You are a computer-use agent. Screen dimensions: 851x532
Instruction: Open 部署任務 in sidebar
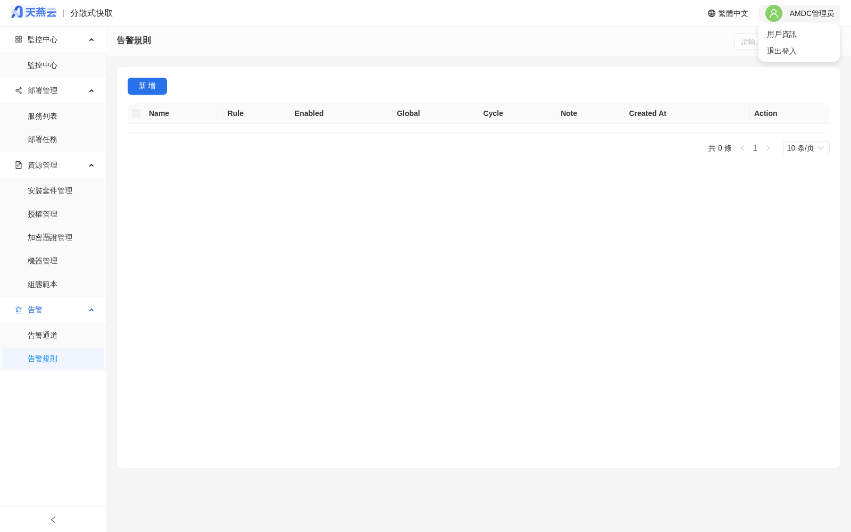pyautogui.click(x=53, y=139)
